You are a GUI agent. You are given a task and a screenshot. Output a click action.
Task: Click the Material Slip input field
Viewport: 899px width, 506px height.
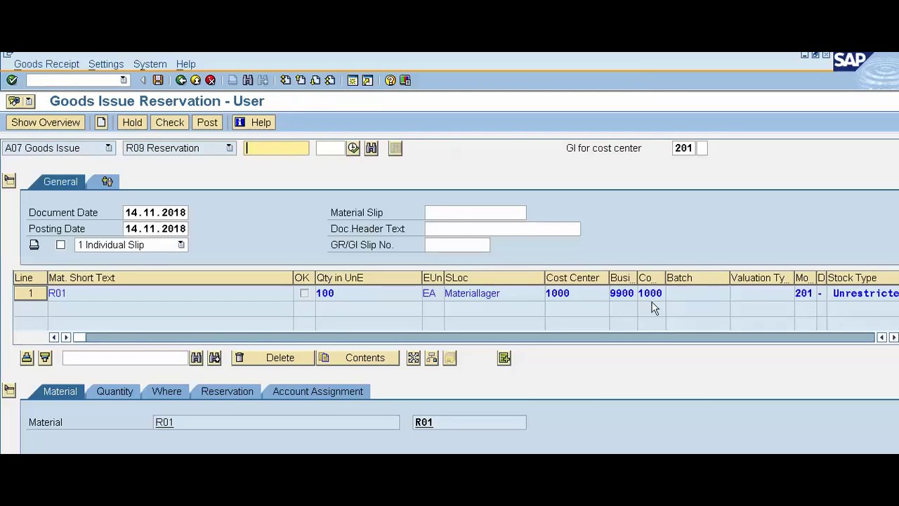475,212
